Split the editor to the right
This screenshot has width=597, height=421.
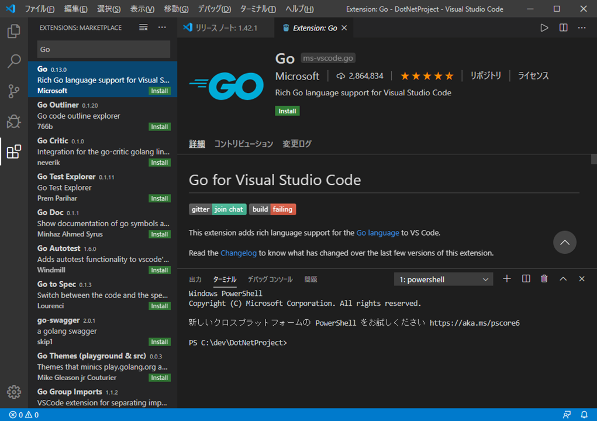[563, 28]
